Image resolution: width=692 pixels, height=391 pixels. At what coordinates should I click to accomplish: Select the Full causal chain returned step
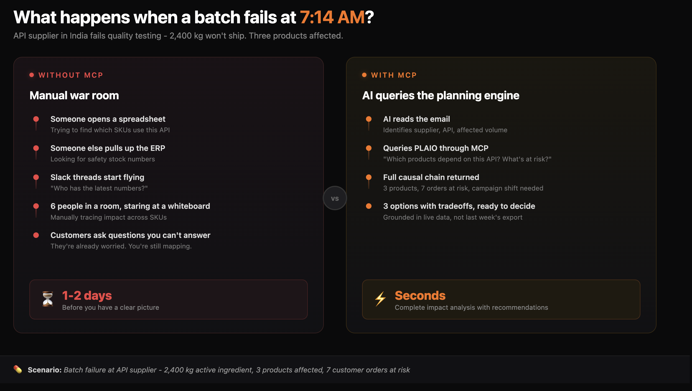(431, 177)
